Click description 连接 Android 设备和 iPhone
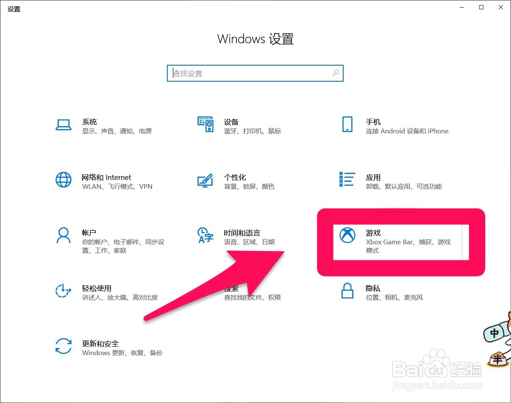Viewport: 511px width, 403px height. click(407, 131)
